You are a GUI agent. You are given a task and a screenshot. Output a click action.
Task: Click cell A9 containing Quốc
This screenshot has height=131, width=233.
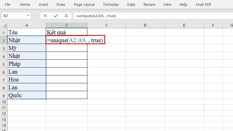point(27,95)
